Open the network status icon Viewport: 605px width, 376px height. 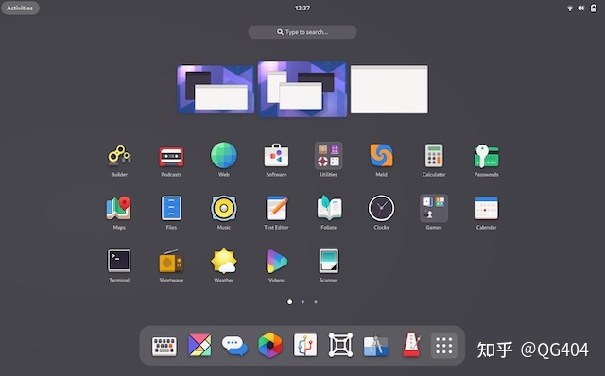(570, 9)
